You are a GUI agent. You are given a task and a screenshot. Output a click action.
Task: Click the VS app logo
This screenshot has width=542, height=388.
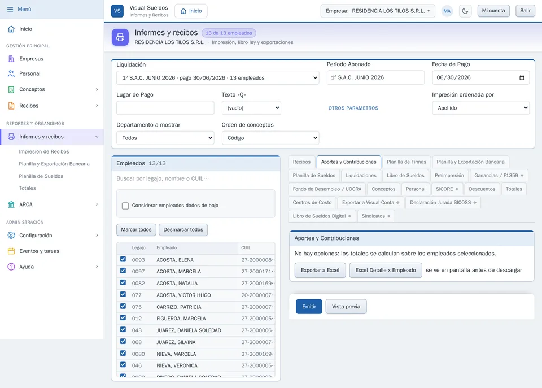pos(117,11)
